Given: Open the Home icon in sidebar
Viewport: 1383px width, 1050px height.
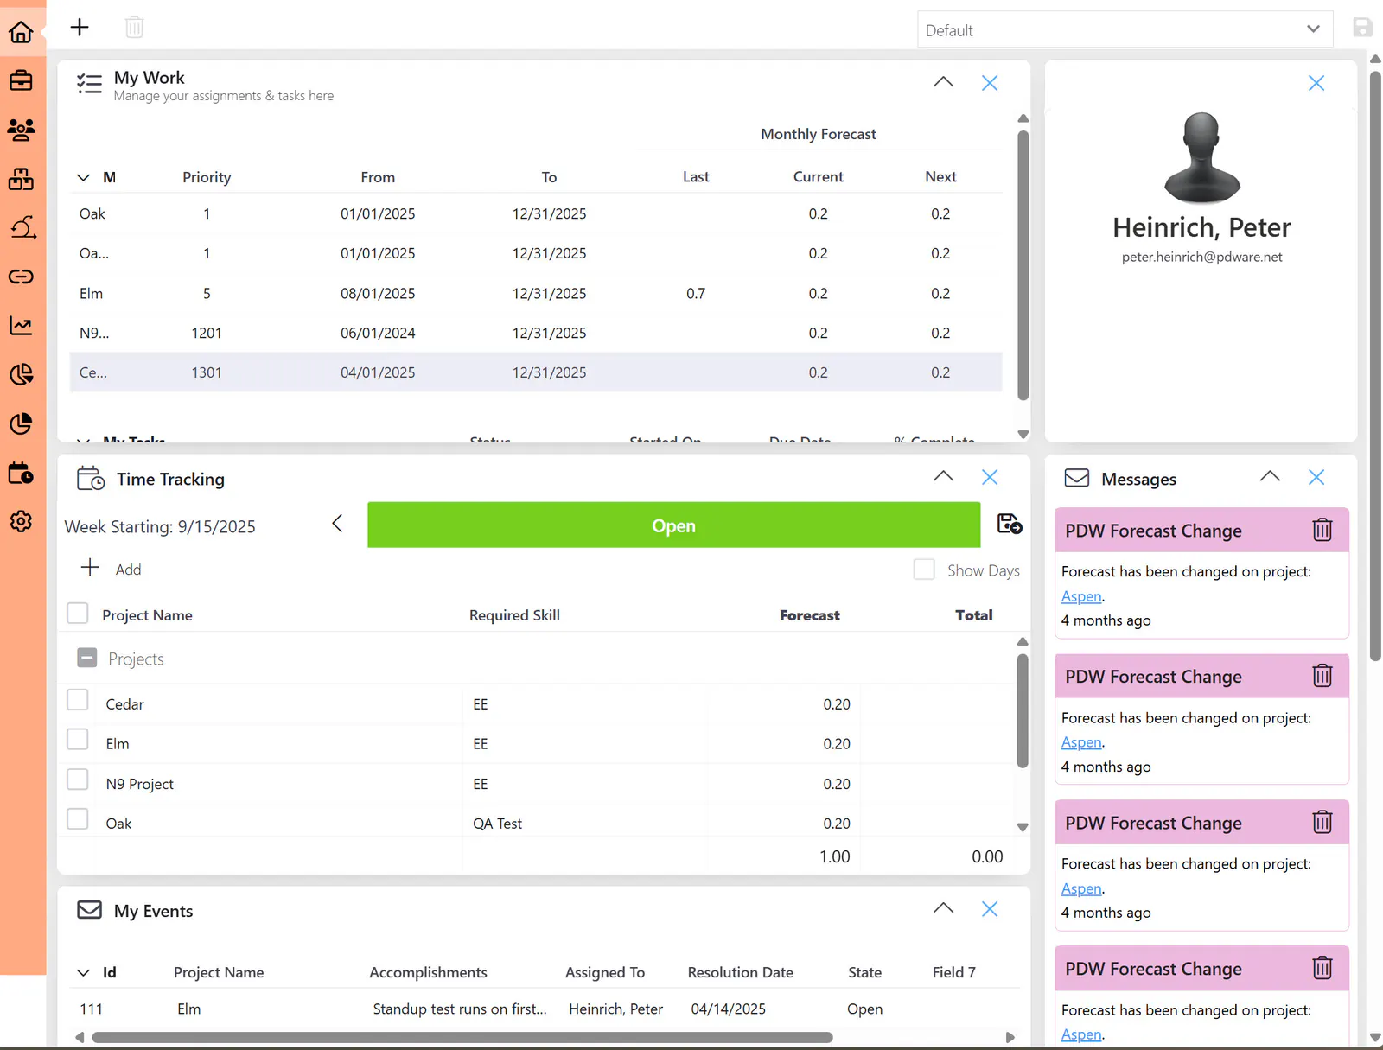Looking at the screenshot, I should pyautogui.click(x=21, y=32).
